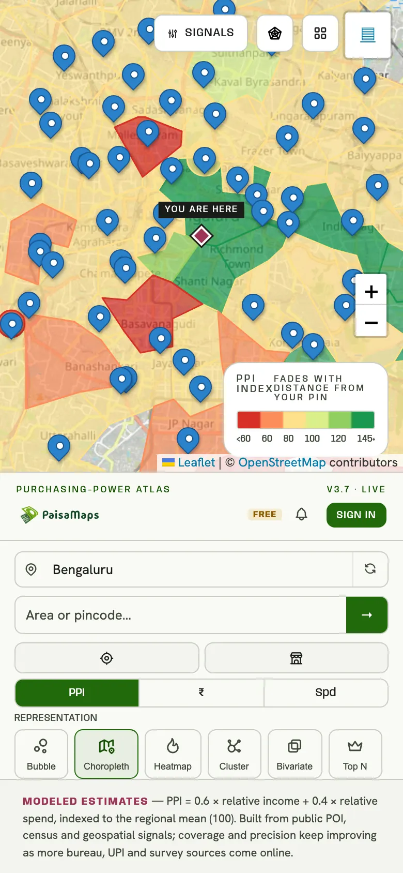The image size is (403, 873).
Task: Zoom out on the map
Action: tap(371, 322)
